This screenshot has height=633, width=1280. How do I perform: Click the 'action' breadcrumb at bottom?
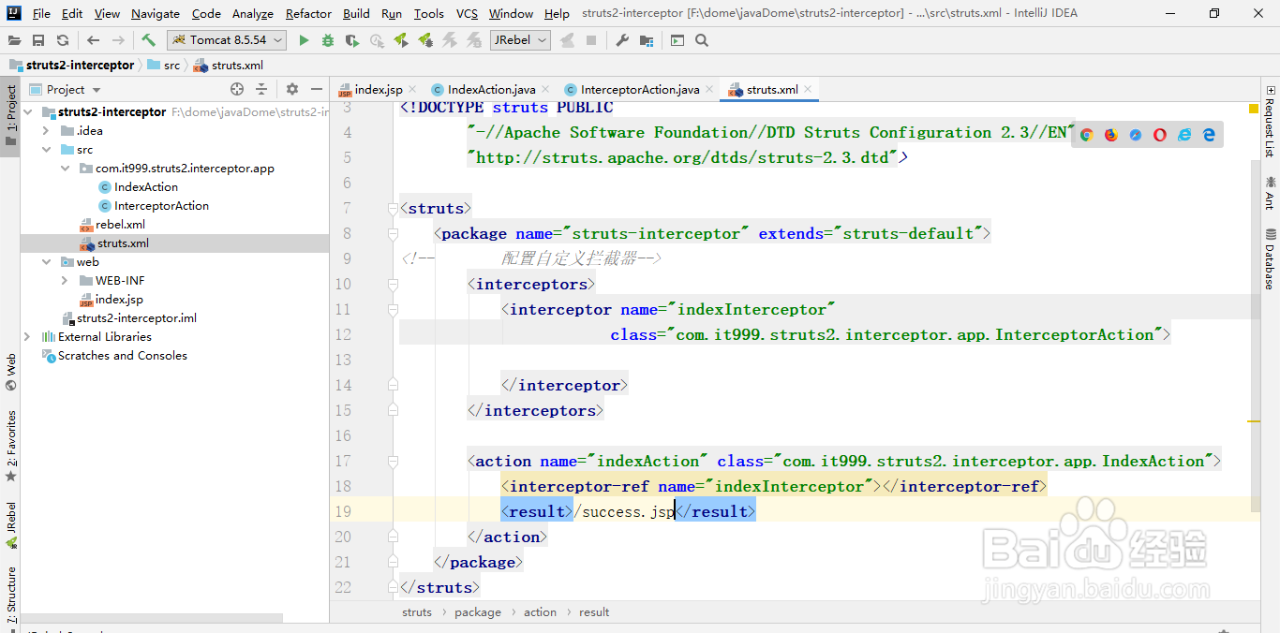(540, 612)
